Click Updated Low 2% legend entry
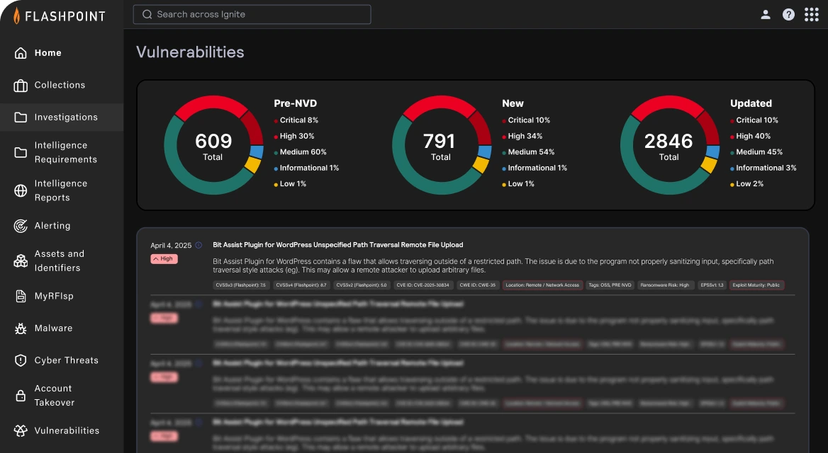This screenshot has width=828, height=453. (746, 183)
